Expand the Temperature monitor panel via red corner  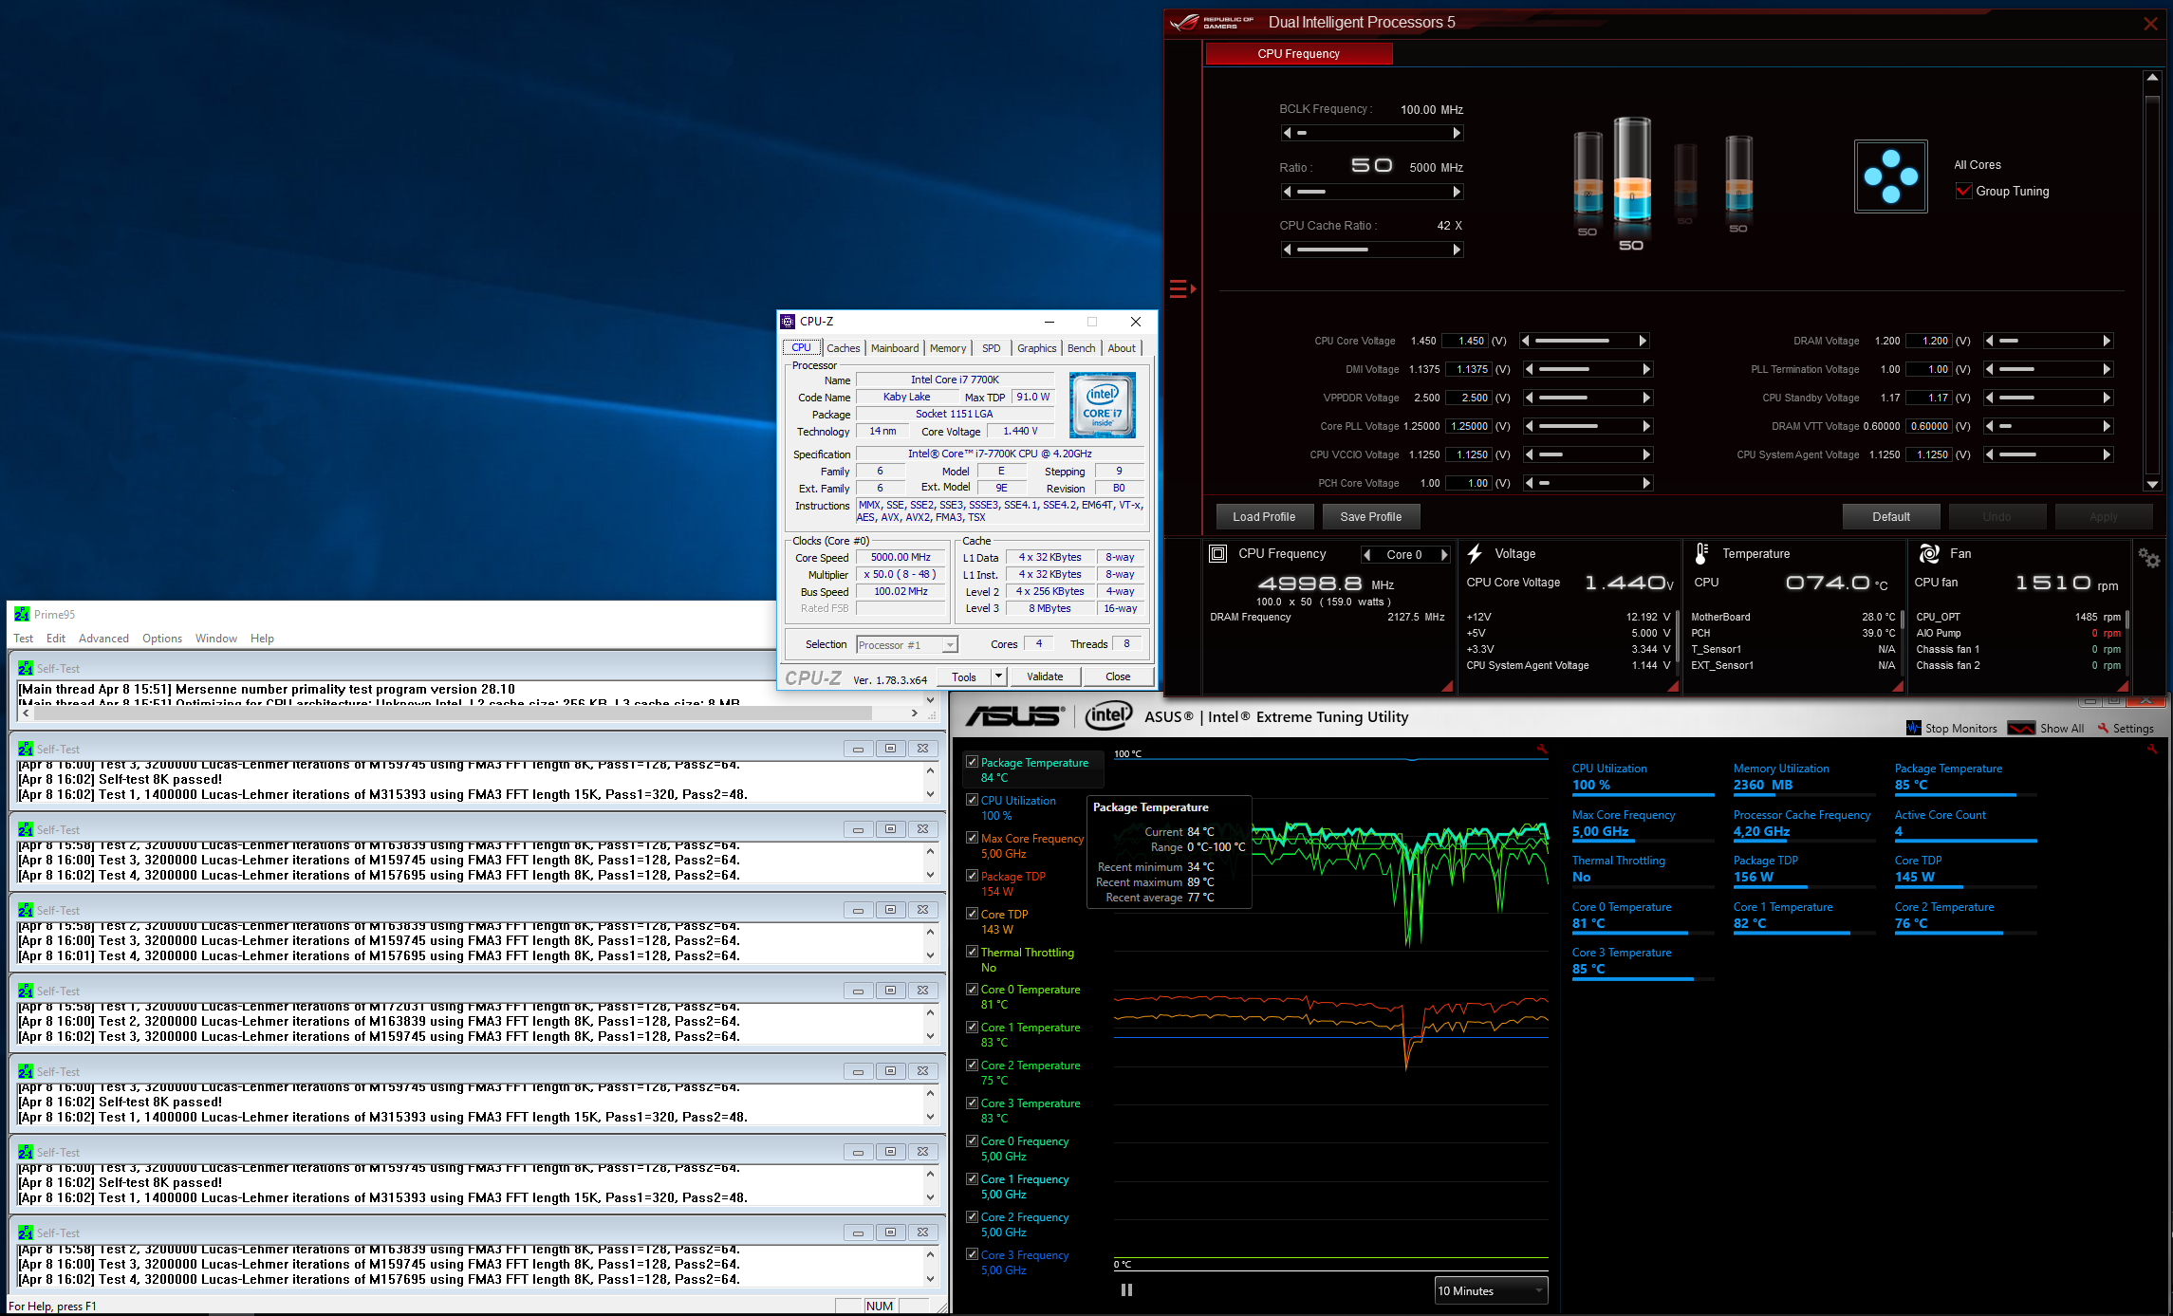pyautogui.click(x=1897, y=686)
